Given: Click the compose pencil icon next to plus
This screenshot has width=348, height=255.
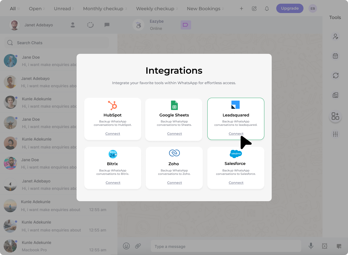Looking at the screenshot, I should pyautogui.click(x=254, y=8).
